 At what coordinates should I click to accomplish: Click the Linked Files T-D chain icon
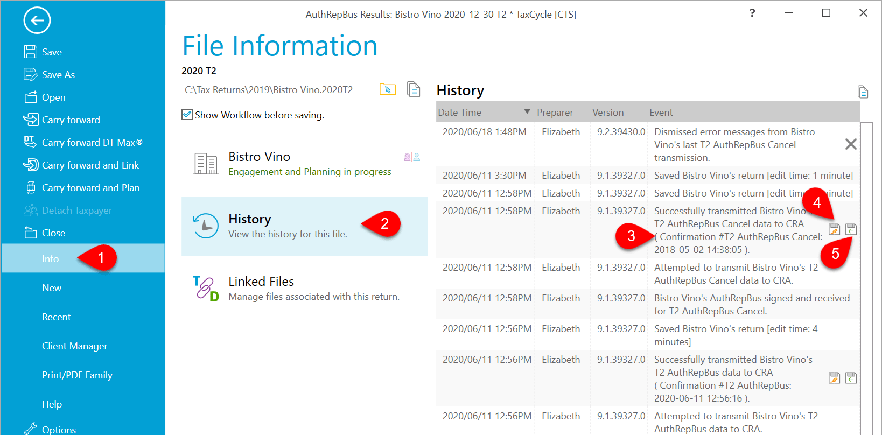[x=206, y=289]
